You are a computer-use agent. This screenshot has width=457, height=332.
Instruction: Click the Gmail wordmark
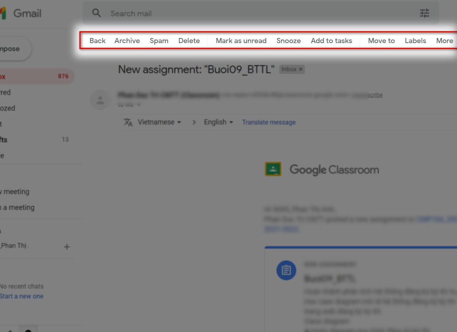(27, 13)
